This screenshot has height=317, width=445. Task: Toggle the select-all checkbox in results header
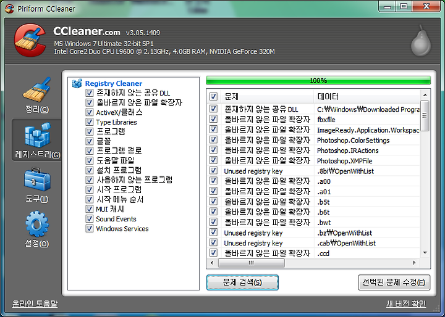(x=213, y=97)
